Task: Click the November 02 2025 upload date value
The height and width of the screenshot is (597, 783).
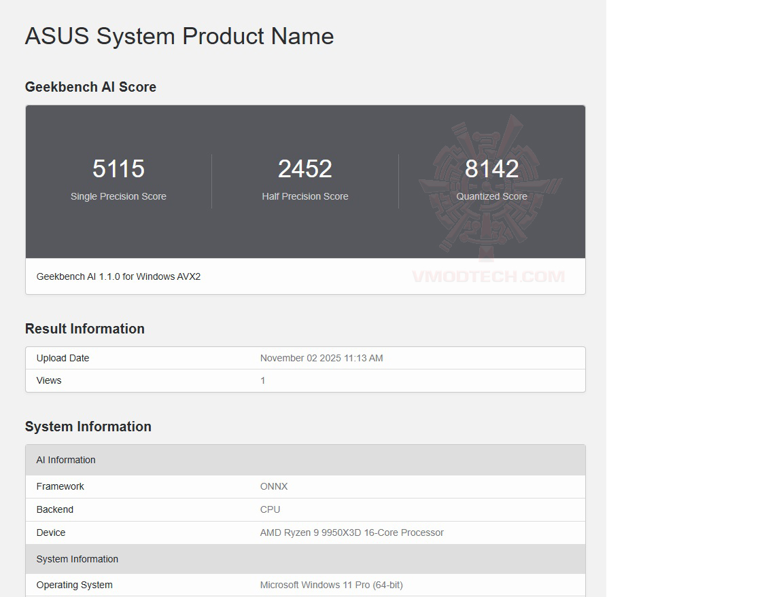Action: pyautogui.click(x=321, y=358)
